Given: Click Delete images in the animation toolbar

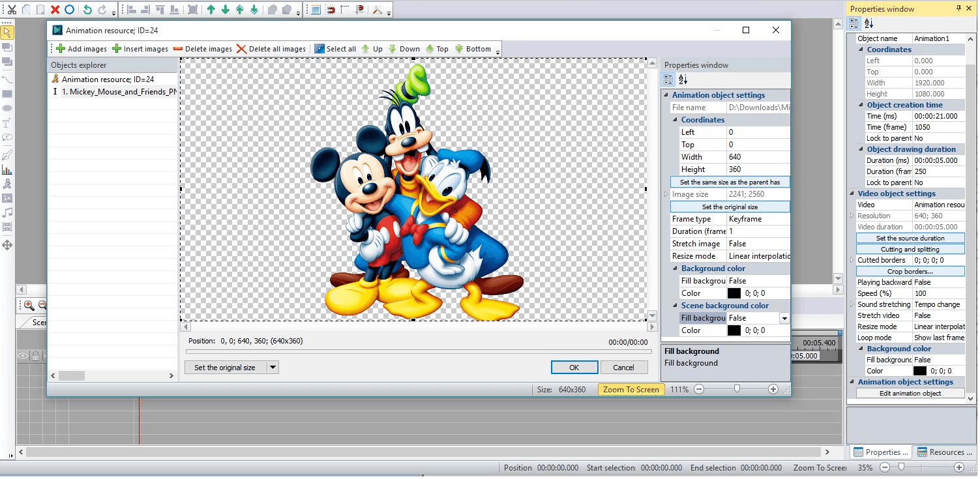Looking at the screenshot, I should tap(203, 49).
